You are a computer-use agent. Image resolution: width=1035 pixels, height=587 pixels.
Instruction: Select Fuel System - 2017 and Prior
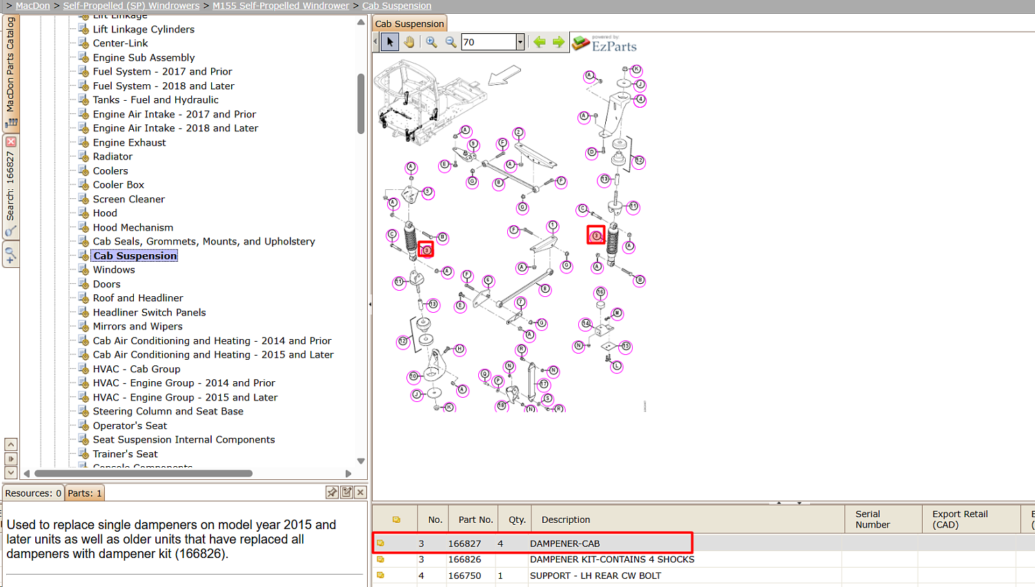click(162, 71)
